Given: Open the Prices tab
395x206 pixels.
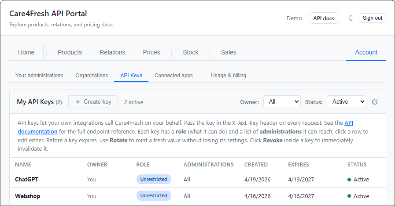Looking at the screenshot, I should pos(151,52).
